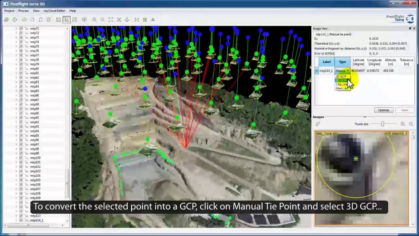This screenshot has width=419, height=236.
Task: Open the Project menu
Action: pos(9,11)
